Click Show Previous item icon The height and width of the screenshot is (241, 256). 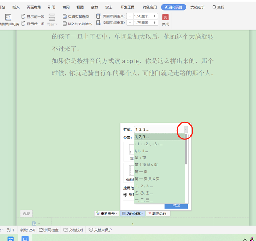(24, 16)
